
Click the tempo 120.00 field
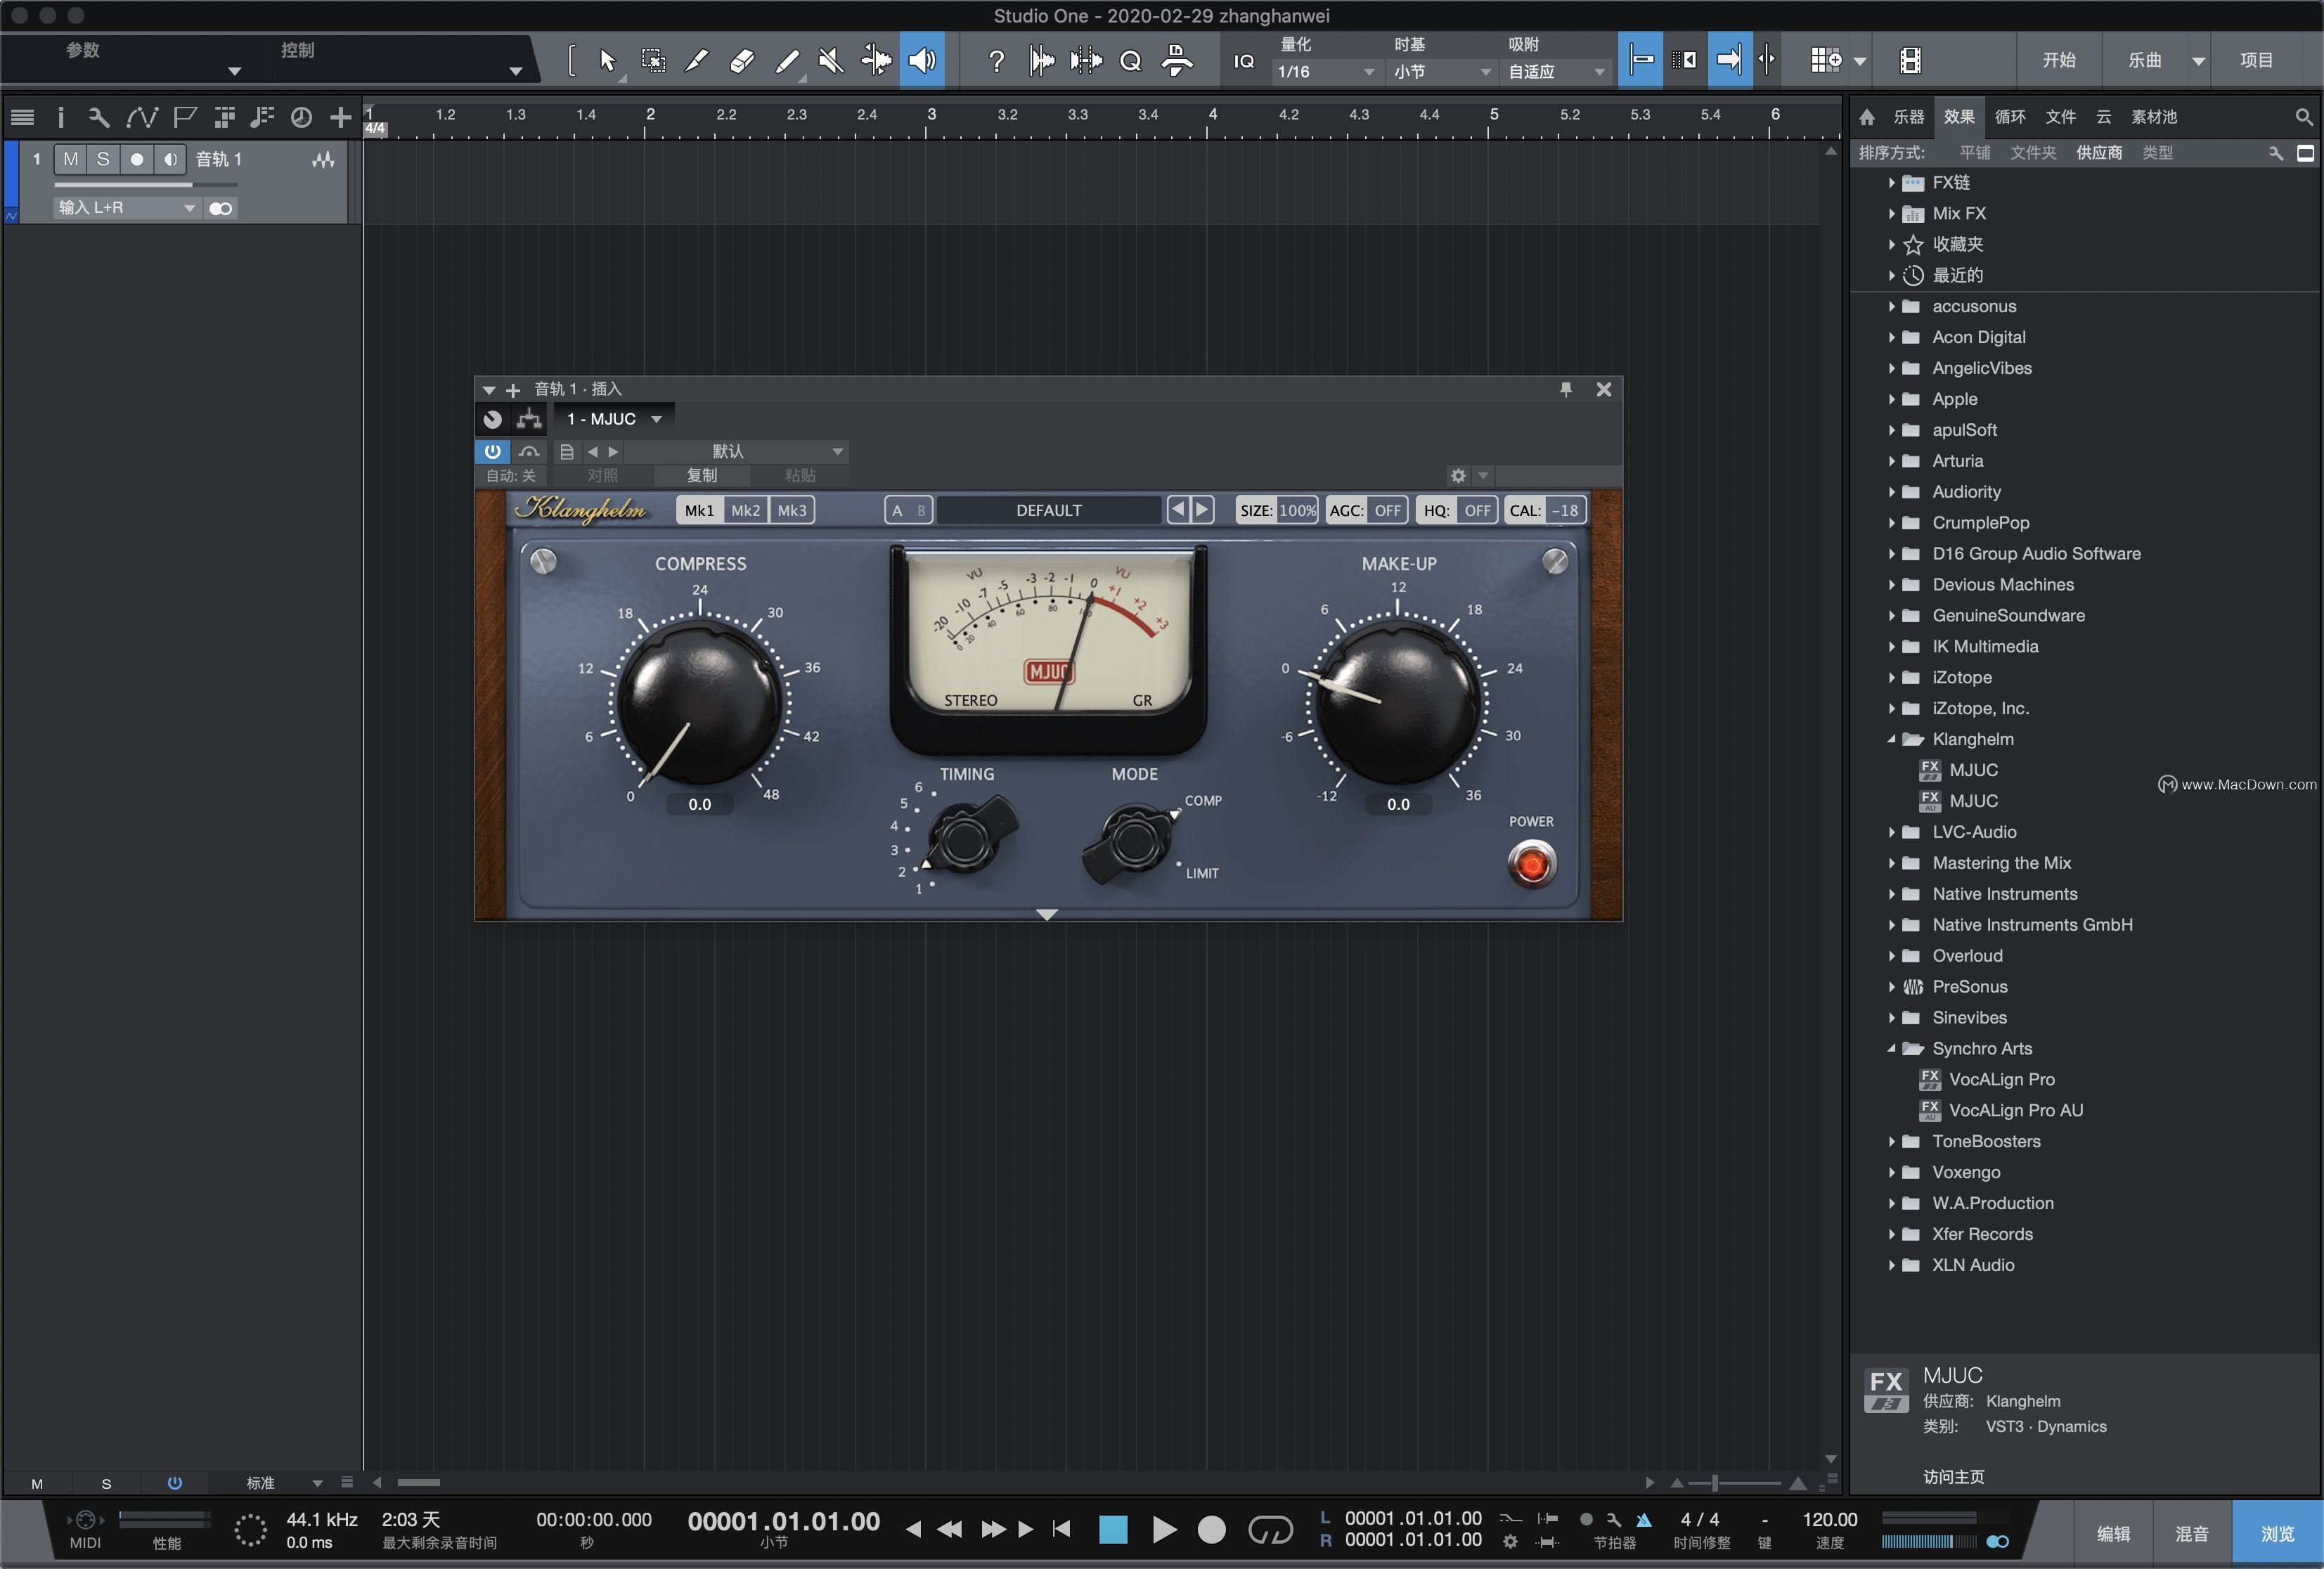[1829, 1520]
